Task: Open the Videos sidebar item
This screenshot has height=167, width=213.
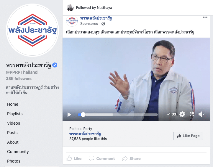Action: tap(14, 123)
